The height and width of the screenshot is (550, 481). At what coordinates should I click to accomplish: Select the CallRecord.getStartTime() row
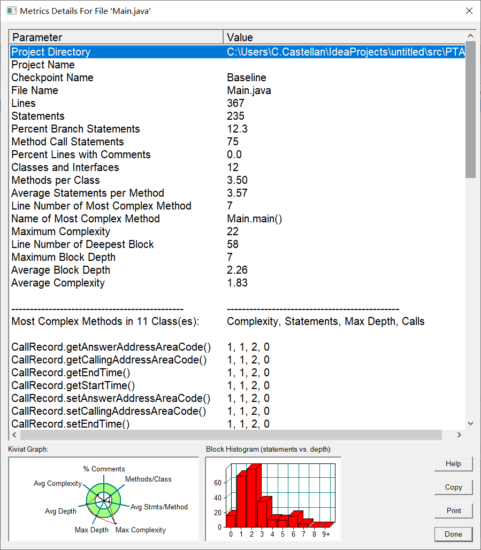[238, 385]
